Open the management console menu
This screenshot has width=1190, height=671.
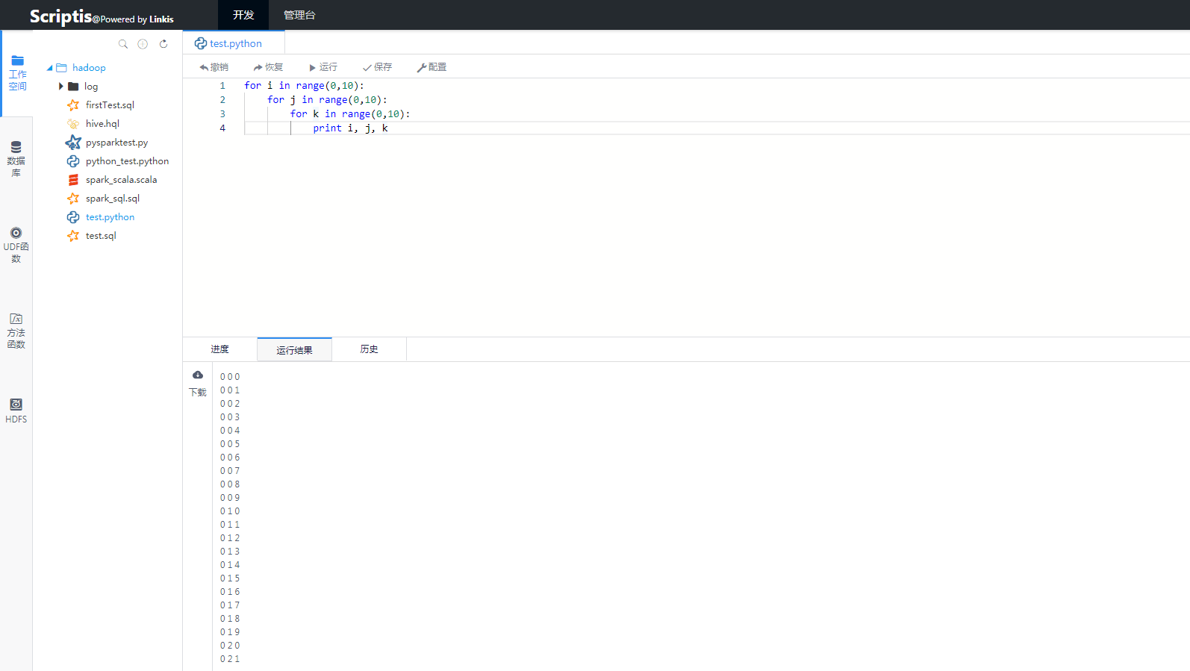click(x=299, y=15)
